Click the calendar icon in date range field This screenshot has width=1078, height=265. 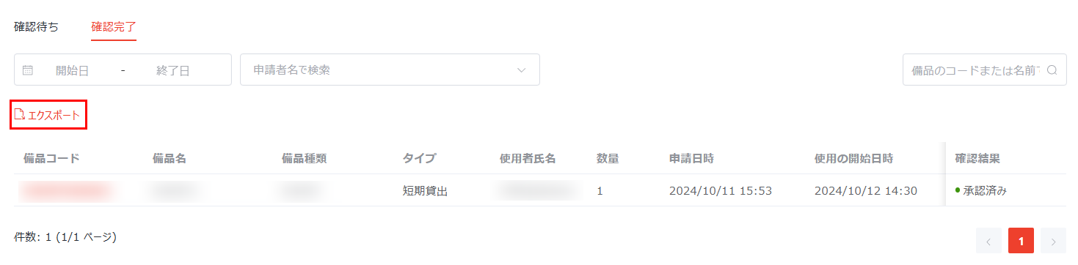(28, 70)
